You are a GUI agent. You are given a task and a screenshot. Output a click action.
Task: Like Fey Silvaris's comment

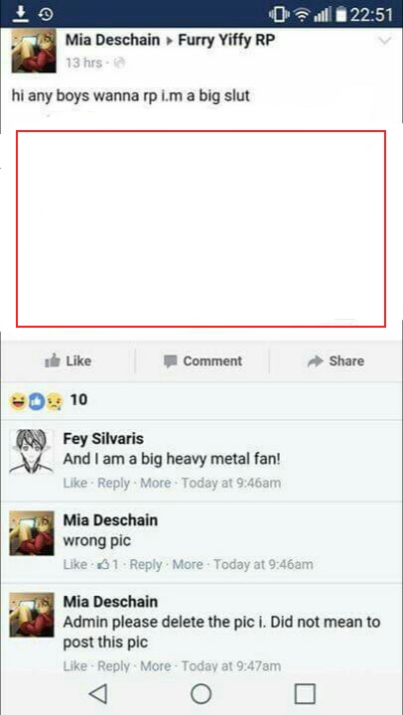pos(74,483)
